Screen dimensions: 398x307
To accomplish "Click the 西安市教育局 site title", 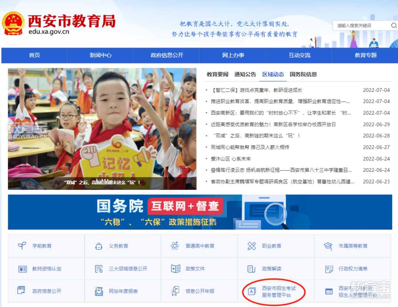I will (x=72, y=21).
